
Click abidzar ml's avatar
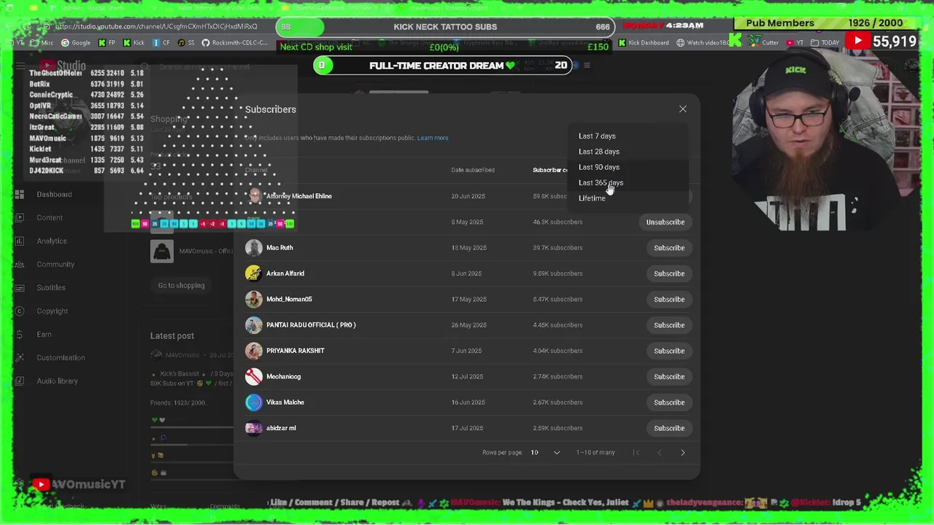254,428
